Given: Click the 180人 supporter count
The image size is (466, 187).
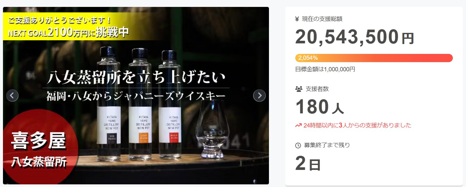Looking at the screenshot, I should 320,107.
